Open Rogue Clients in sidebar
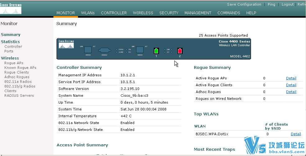306x156 pixels. 16,72
